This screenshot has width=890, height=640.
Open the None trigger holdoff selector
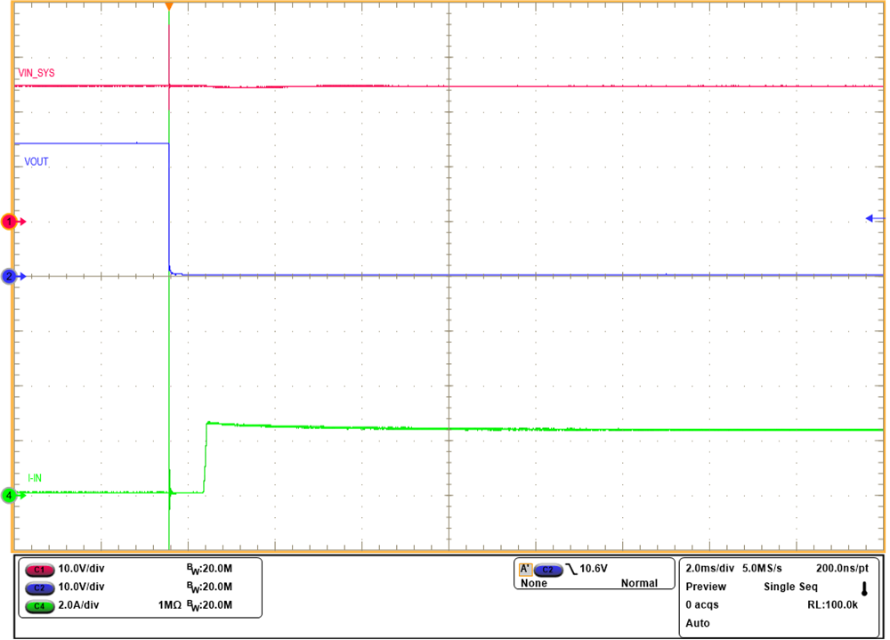click(x=534, y=585)
